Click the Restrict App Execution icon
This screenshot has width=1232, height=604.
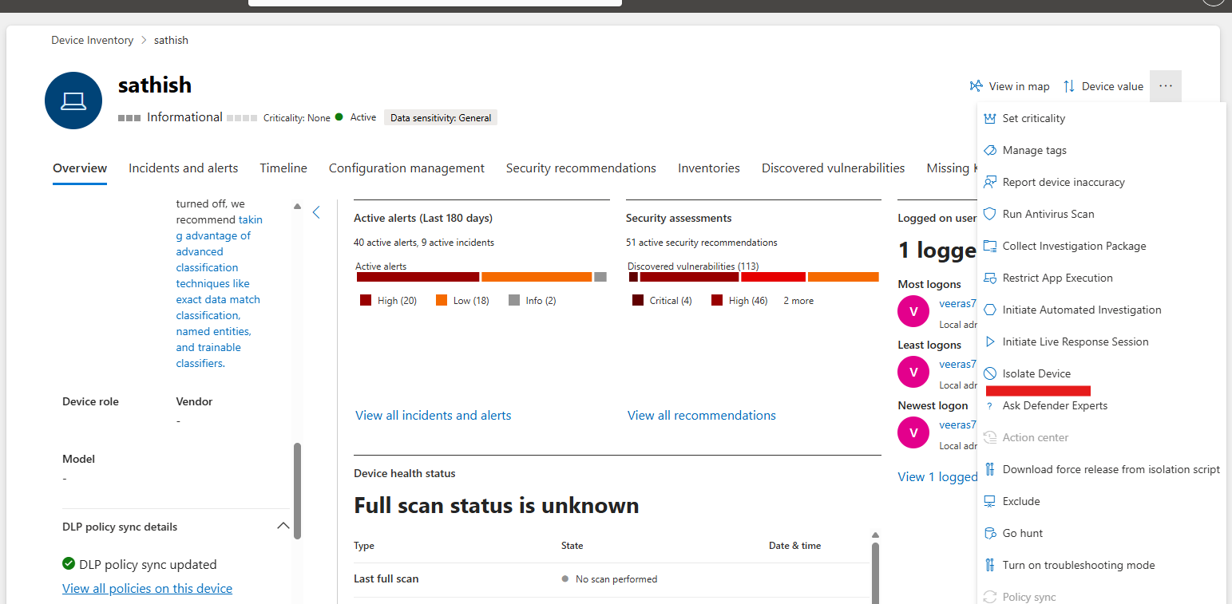tap(990, 278)
